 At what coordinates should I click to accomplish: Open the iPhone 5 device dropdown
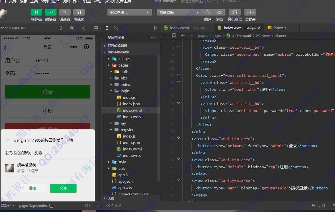13,28
